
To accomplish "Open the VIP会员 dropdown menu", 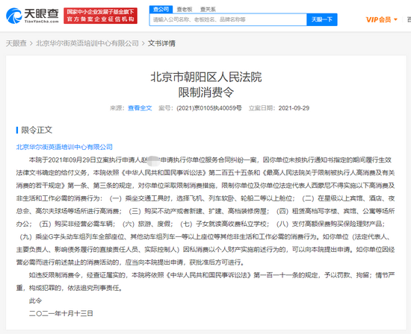I will [x=382, y=19].
